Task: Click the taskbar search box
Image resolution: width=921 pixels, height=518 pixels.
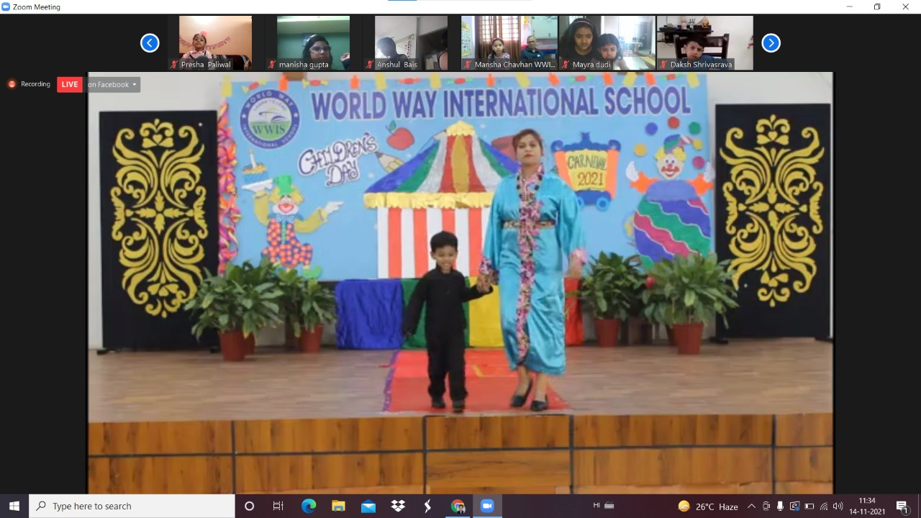Action: (x=132, y=506)
